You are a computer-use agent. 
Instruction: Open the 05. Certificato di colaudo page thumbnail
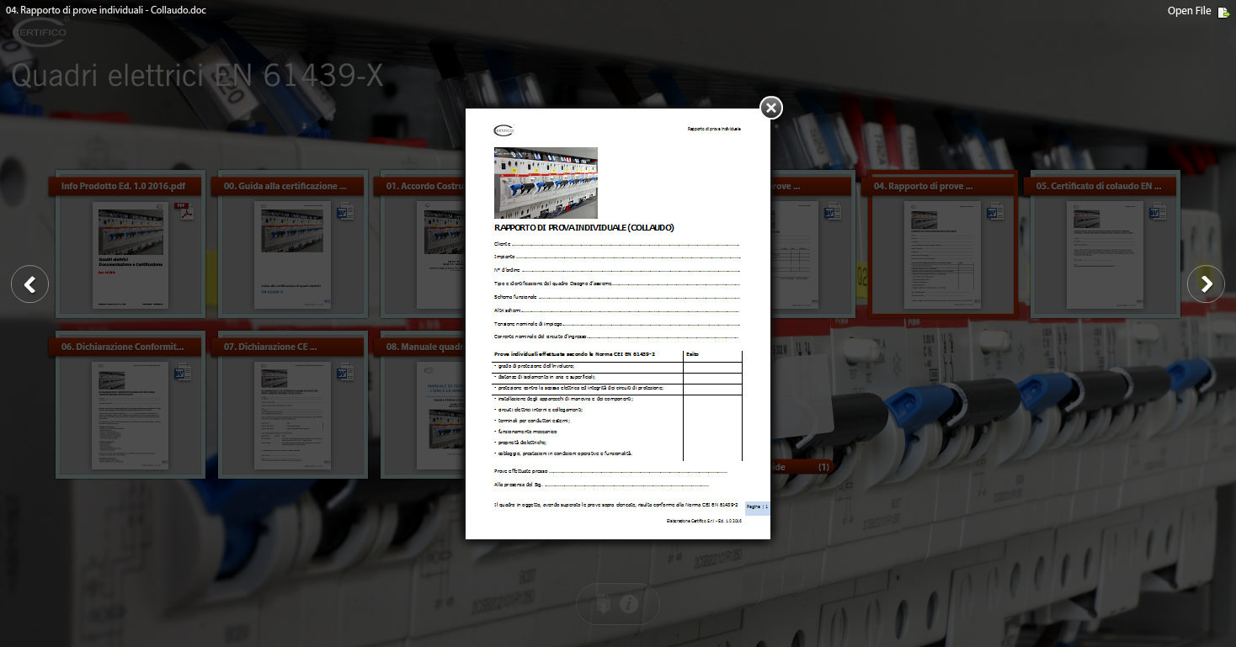point(1100,256)
